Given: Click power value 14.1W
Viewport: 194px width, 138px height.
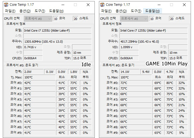Looking at the screenshot, I should 129,72.
